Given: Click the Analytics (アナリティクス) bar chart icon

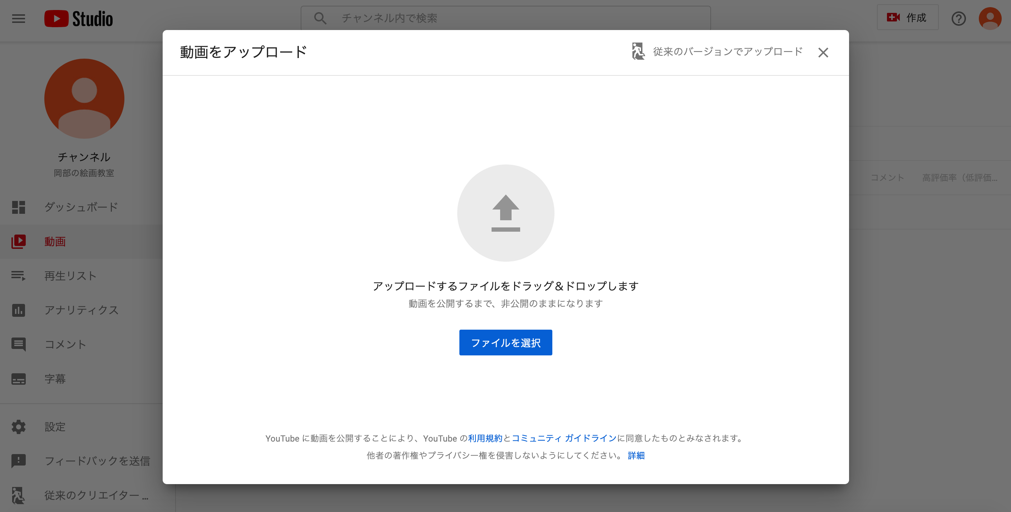Looking at the screenshot, I should (x=19, y=310).
